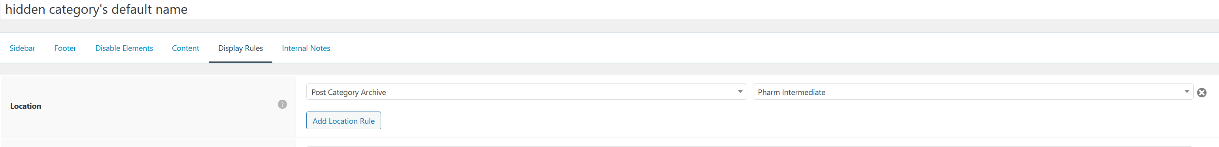Screen dimensions: 1219x147
Task: Go to the Disable Elements tab
Action: point(124,48)
